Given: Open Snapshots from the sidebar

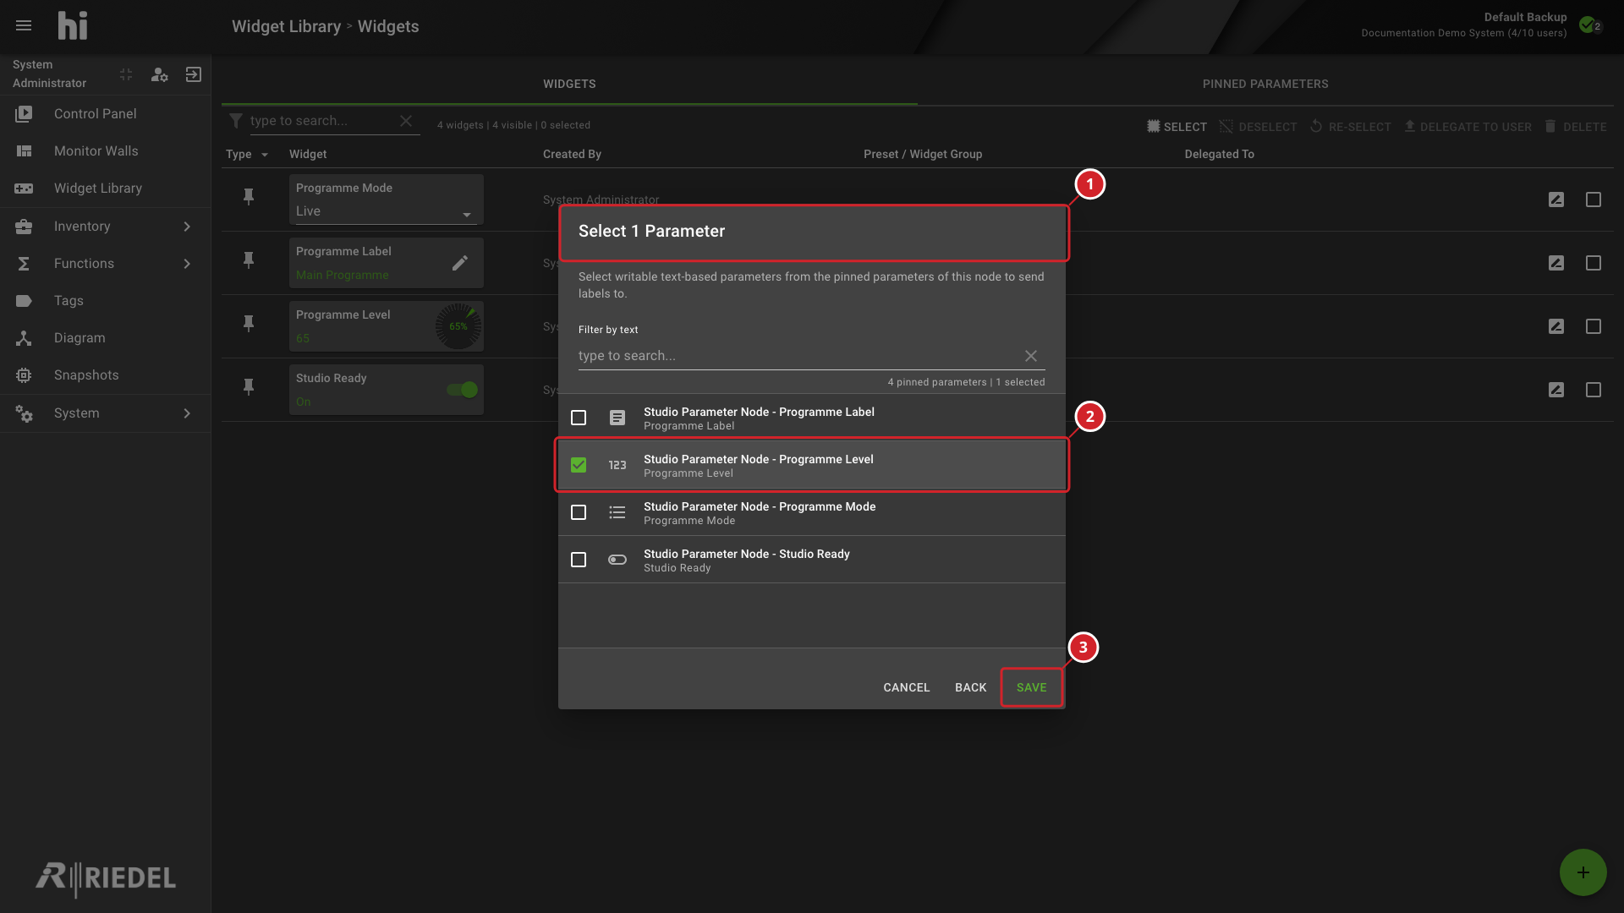Looking at the screenshot, I should tap(106, 374).
